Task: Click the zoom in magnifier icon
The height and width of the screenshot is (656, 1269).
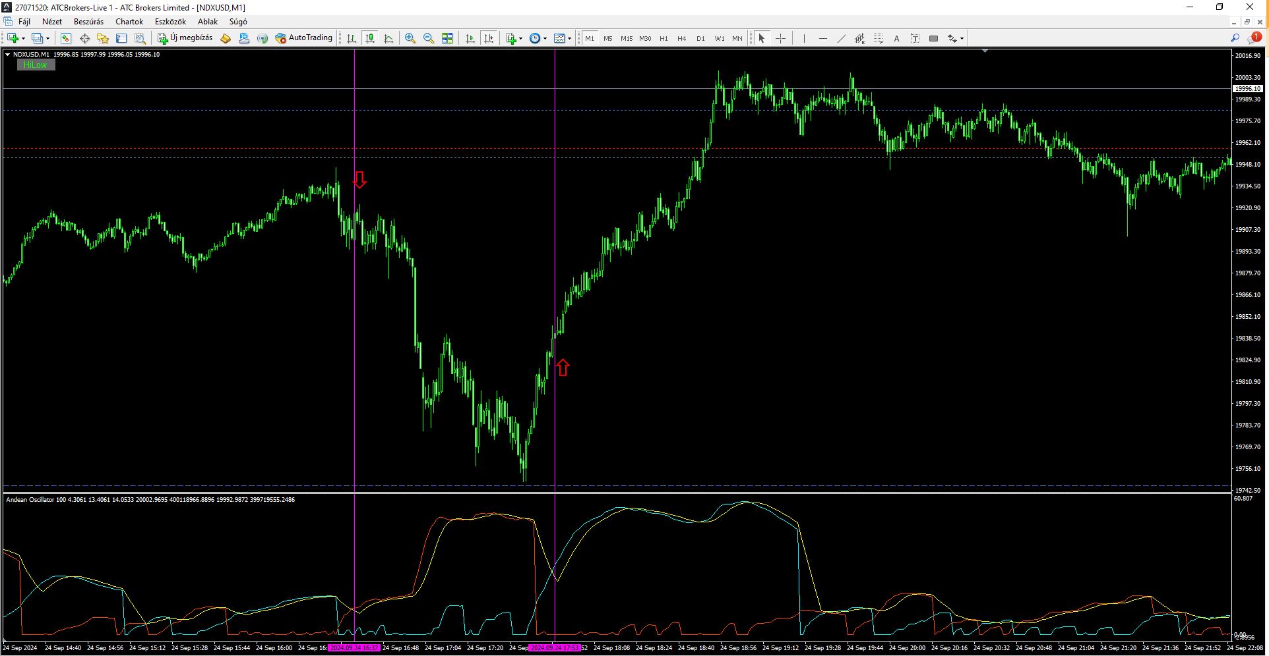Action: [410, 38]
